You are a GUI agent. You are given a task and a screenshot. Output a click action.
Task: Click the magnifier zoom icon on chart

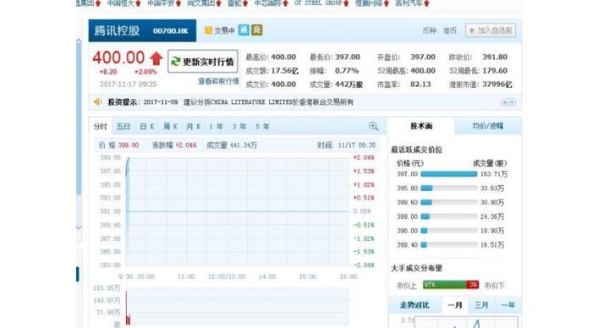pos(373,126)
